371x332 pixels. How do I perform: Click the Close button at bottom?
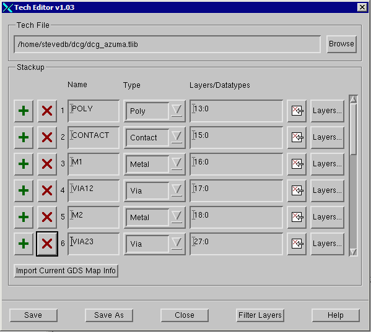(185, 315)
